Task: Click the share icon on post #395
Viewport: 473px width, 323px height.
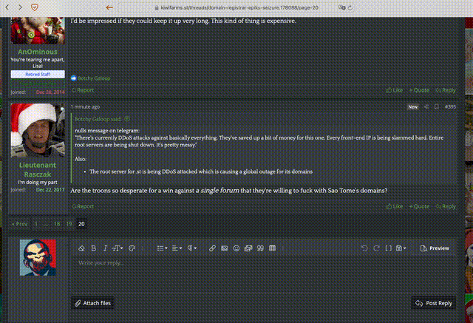Action: (426, 106)
